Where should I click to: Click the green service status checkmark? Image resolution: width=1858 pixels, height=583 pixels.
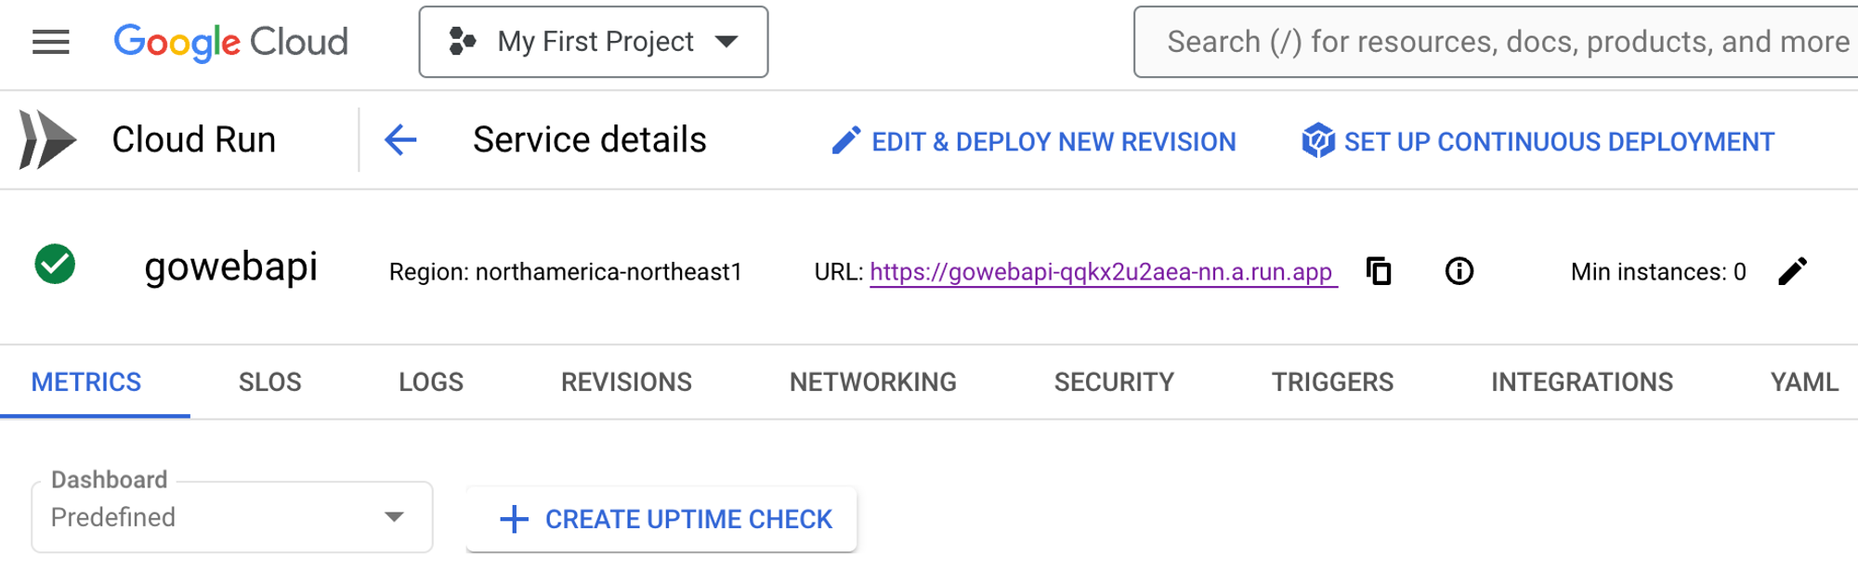[x=55, y=265]
